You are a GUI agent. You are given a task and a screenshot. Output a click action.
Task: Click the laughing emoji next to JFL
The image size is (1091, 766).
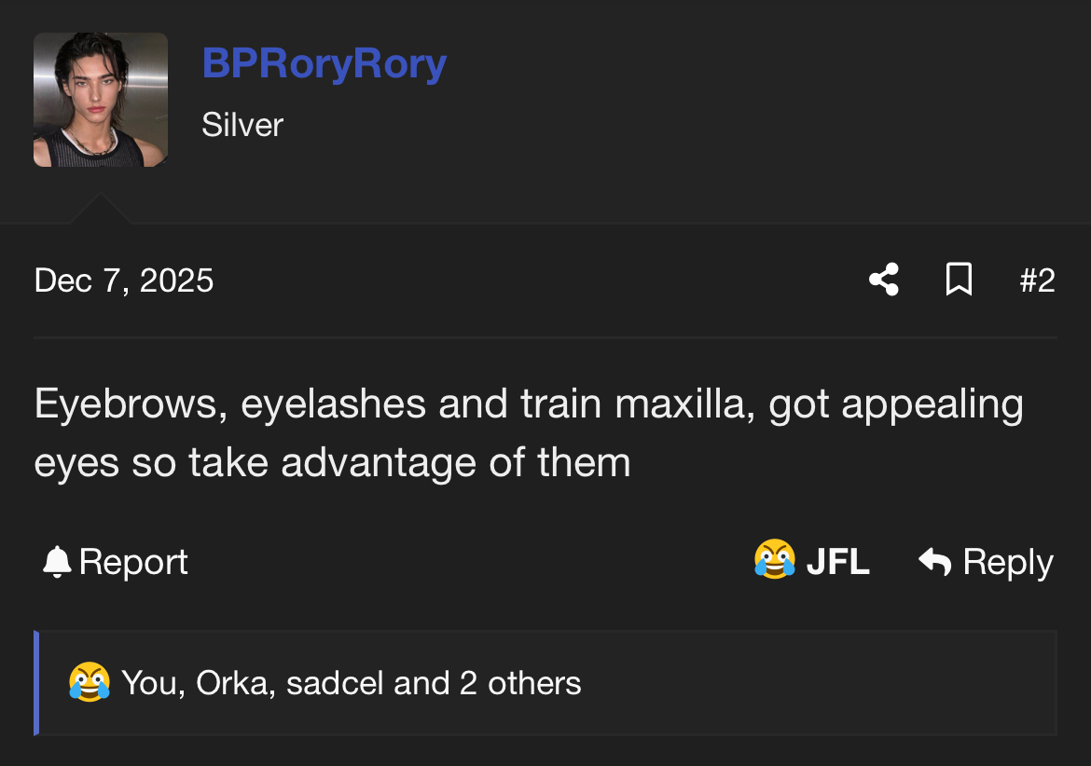[x=775, y=561]
